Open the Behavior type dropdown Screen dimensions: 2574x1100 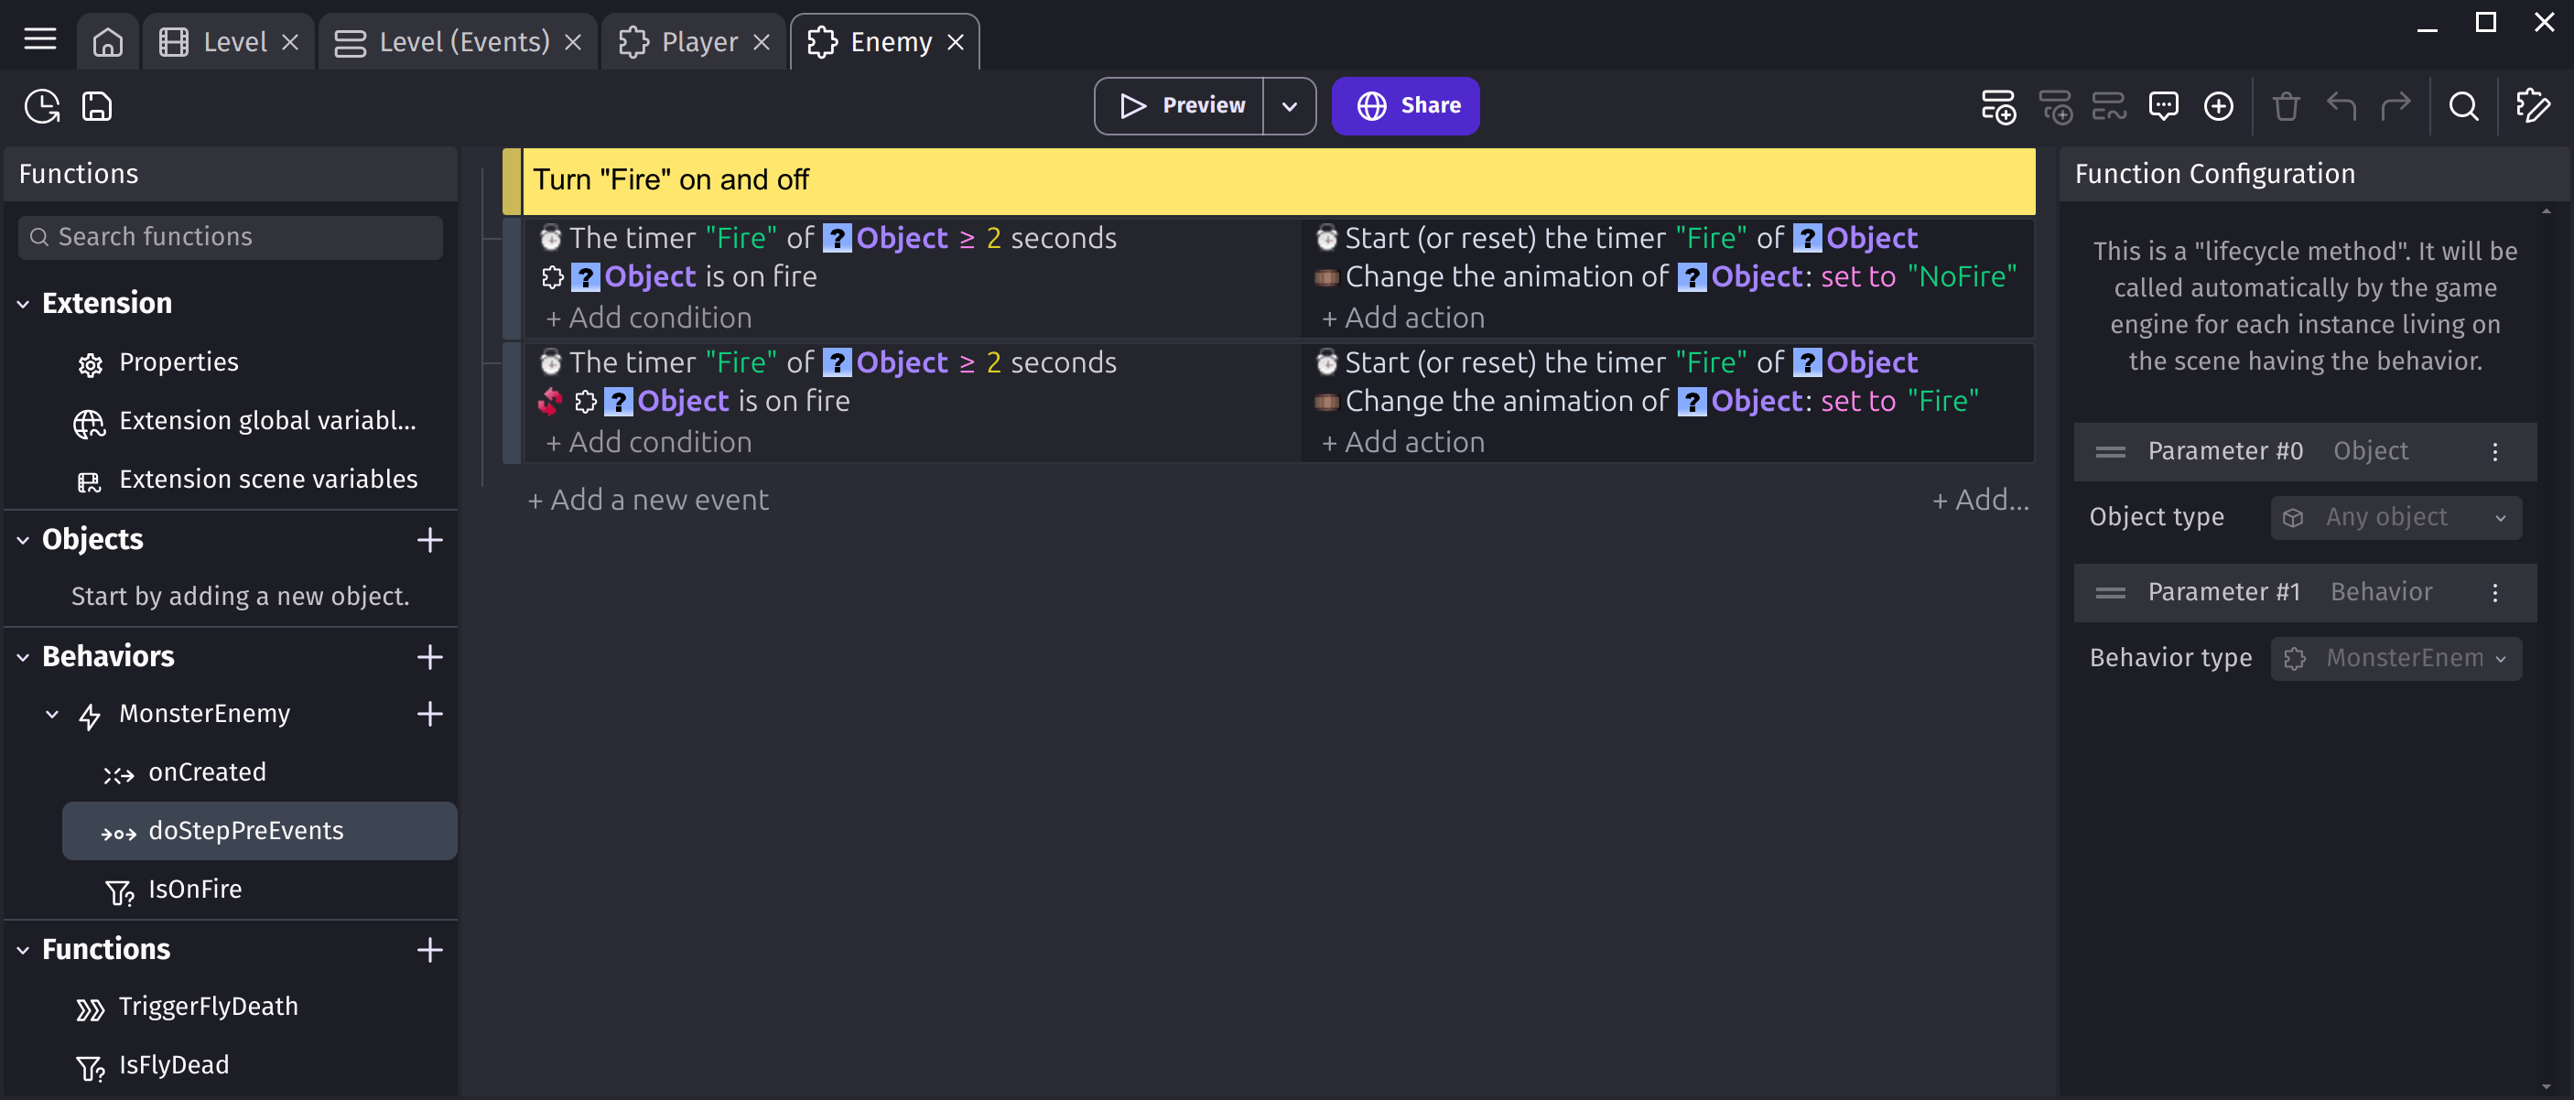point(2396,658)
